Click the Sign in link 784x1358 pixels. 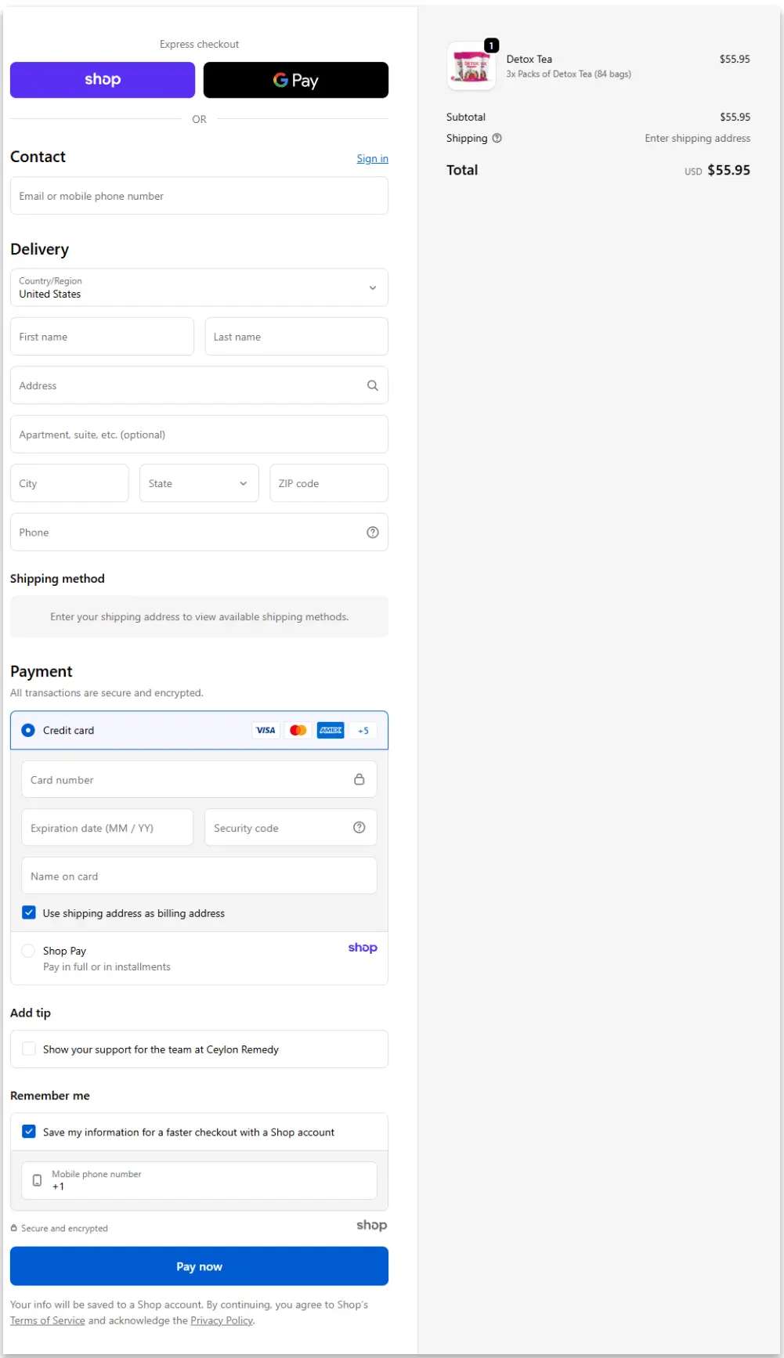coord(372,159)
